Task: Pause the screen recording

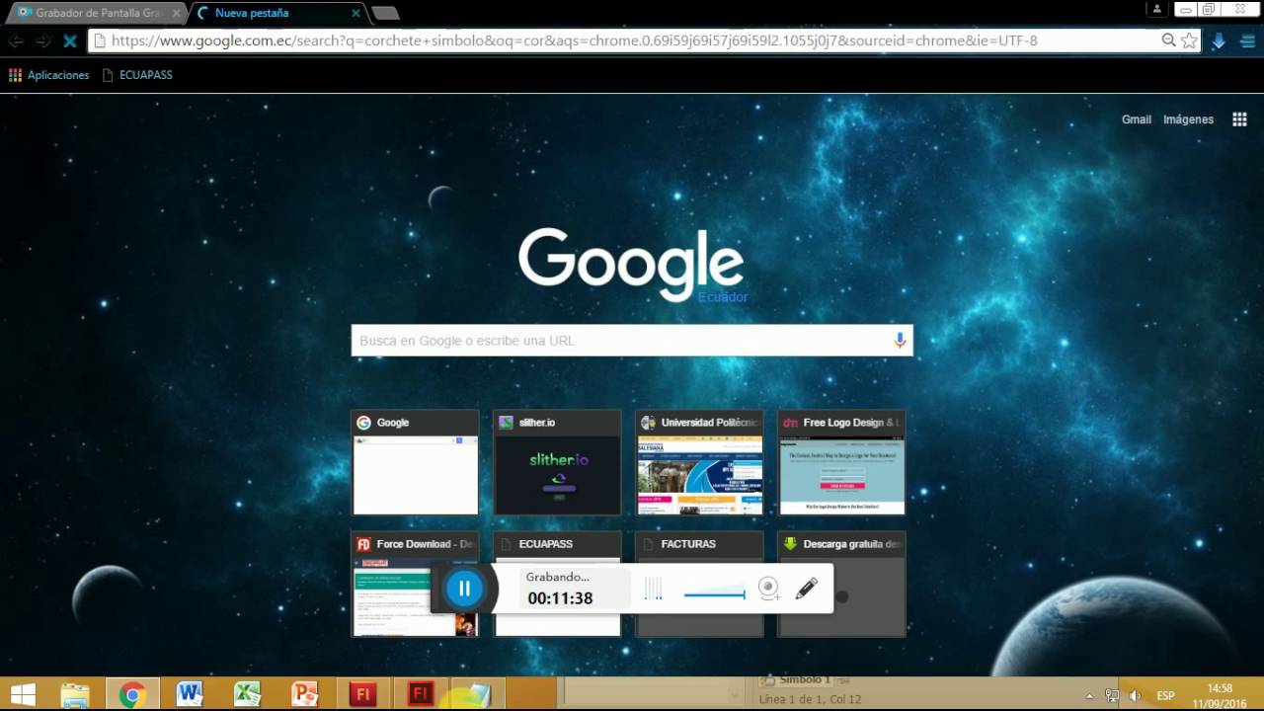Action: point(464,589)
